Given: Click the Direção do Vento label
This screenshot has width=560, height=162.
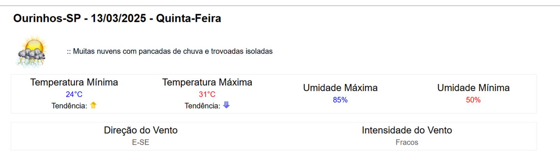Looking at the screenshot, I should 141,130.
